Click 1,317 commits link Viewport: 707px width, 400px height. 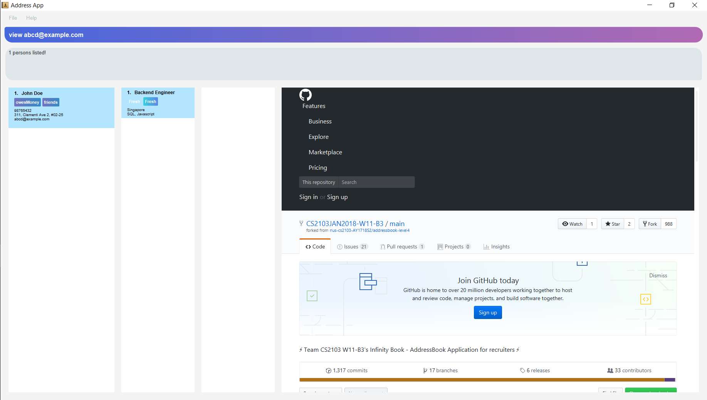point(347,370)
